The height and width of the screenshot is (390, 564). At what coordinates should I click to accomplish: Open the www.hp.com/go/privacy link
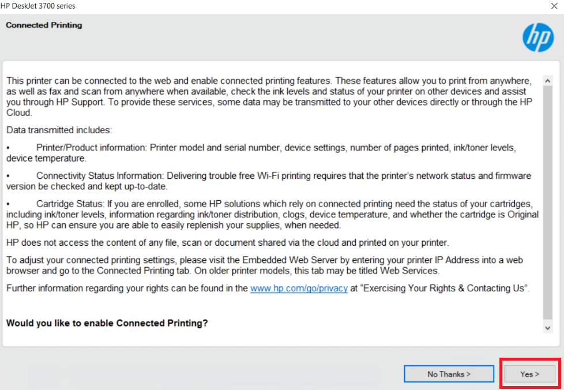coord(299,288)
